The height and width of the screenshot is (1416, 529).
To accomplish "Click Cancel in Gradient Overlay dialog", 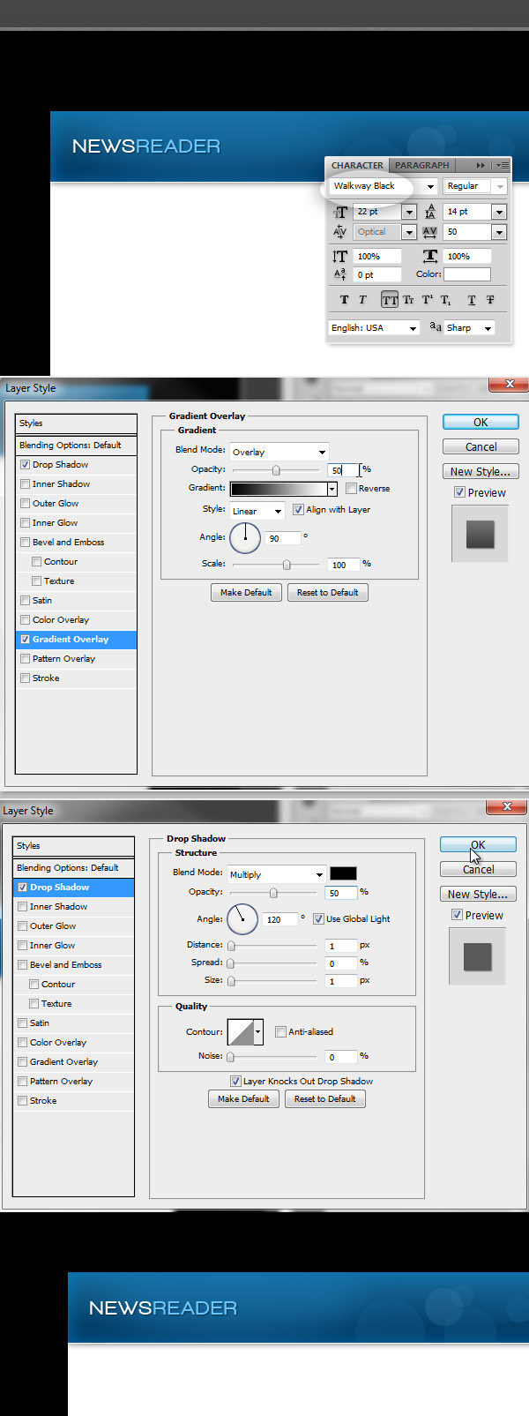I will [481, 446].
